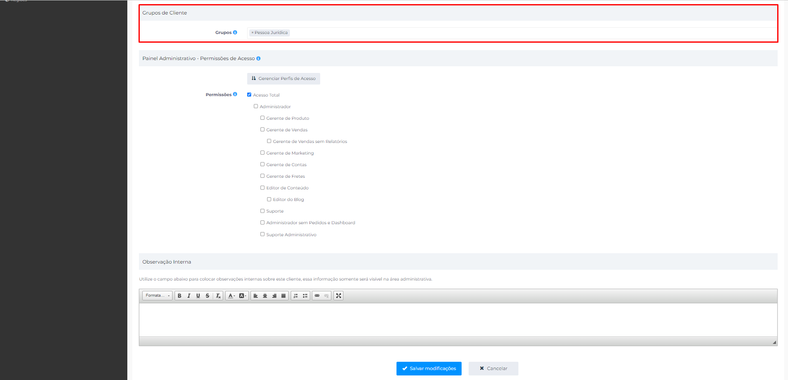Click info icon next to Permissões label
Image resolution: width=788 pixels, height=380 pixels.
pos(235,94)
